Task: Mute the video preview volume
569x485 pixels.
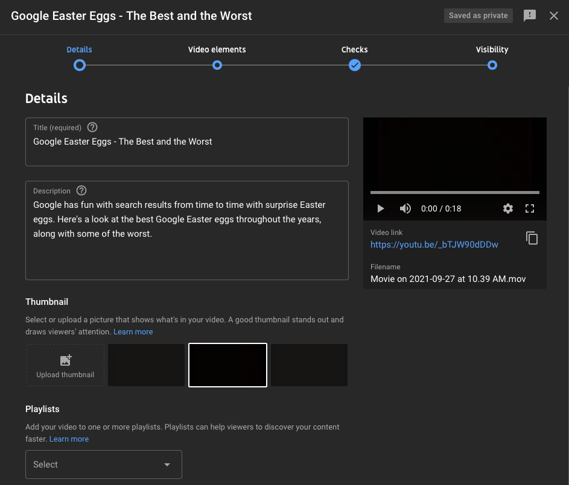Action: pos(405,208)
